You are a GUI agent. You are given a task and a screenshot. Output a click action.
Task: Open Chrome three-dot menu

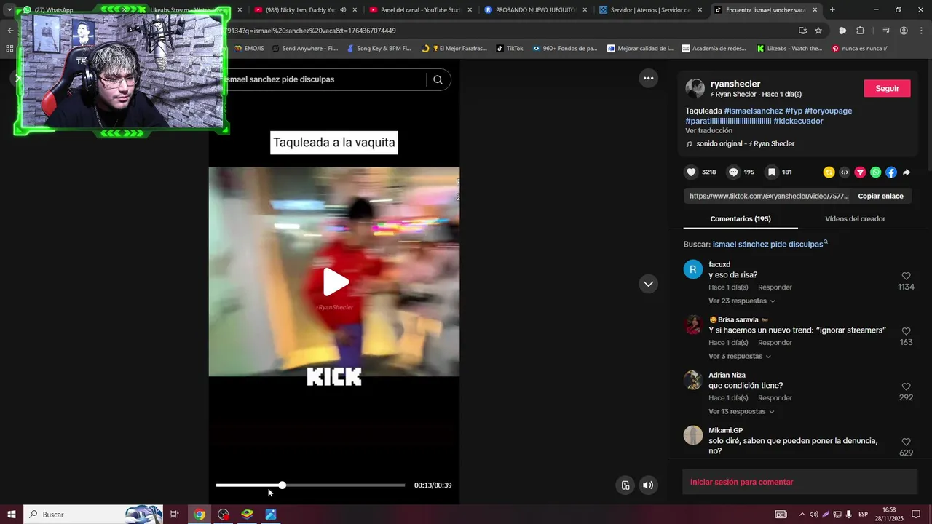tap(920, 31)
